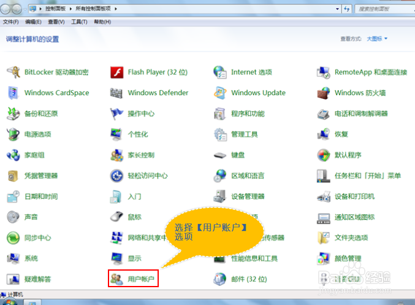Open 备份和还原 icon
Viewport: 415px width, 305px height.
click(13, 114)
